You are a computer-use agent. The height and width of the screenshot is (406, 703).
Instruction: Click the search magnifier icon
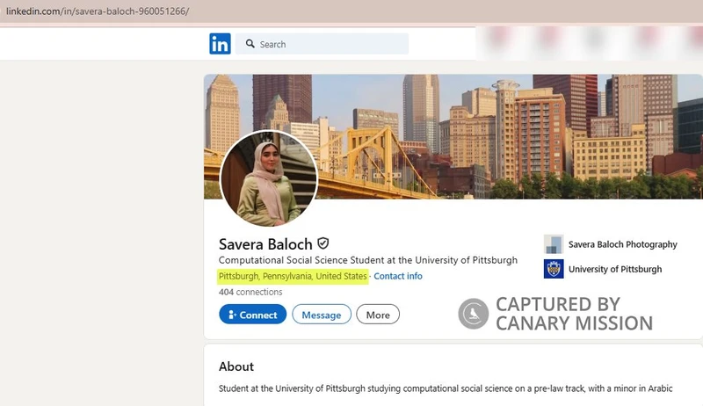point(250,43)
